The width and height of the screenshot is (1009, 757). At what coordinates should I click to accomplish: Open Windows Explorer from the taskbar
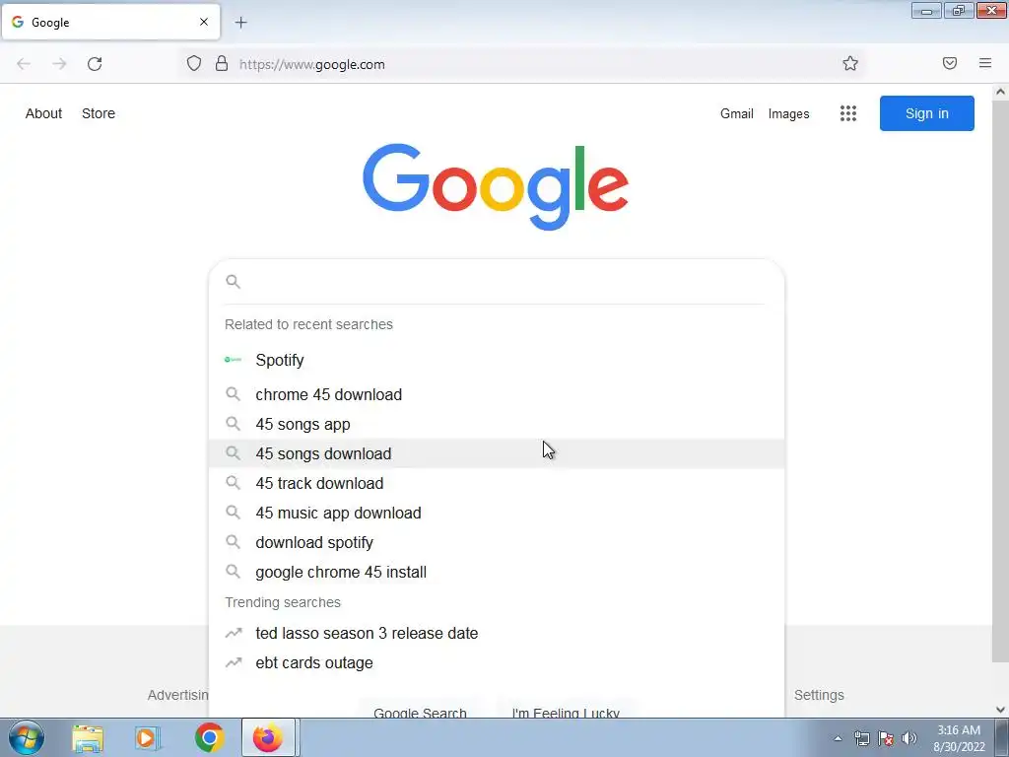[88, 737]
